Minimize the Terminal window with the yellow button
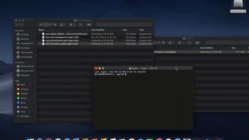 (x=100, y=68)
